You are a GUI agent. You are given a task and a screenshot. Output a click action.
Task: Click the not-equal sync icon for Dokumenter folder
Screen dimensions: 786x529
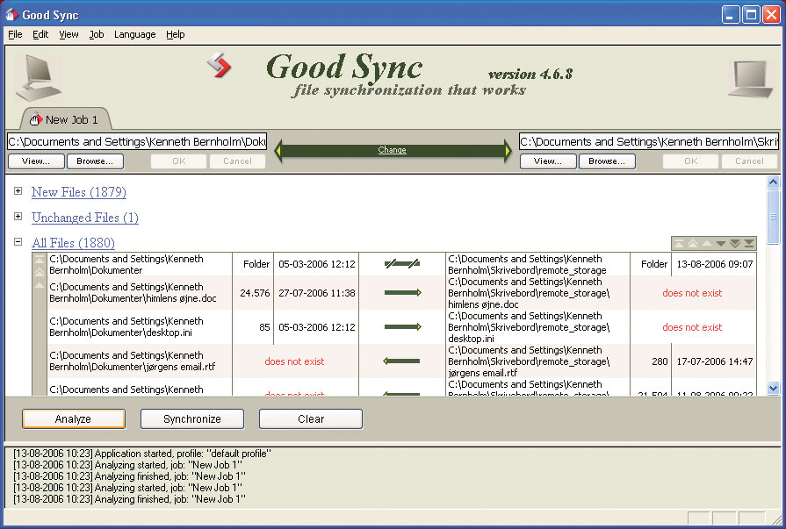(x=402, y=264)
